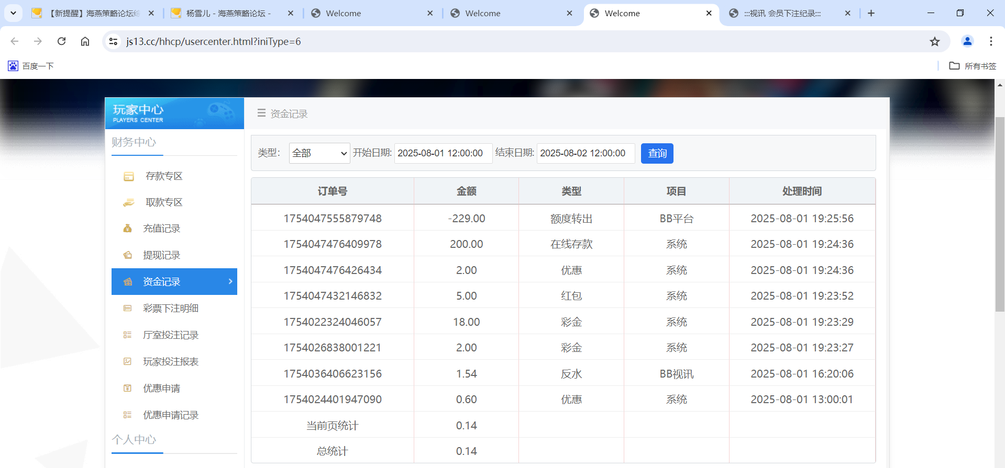Open the Chrome profile icon
The image size is (1005, 468).
[x=967, y=41]
